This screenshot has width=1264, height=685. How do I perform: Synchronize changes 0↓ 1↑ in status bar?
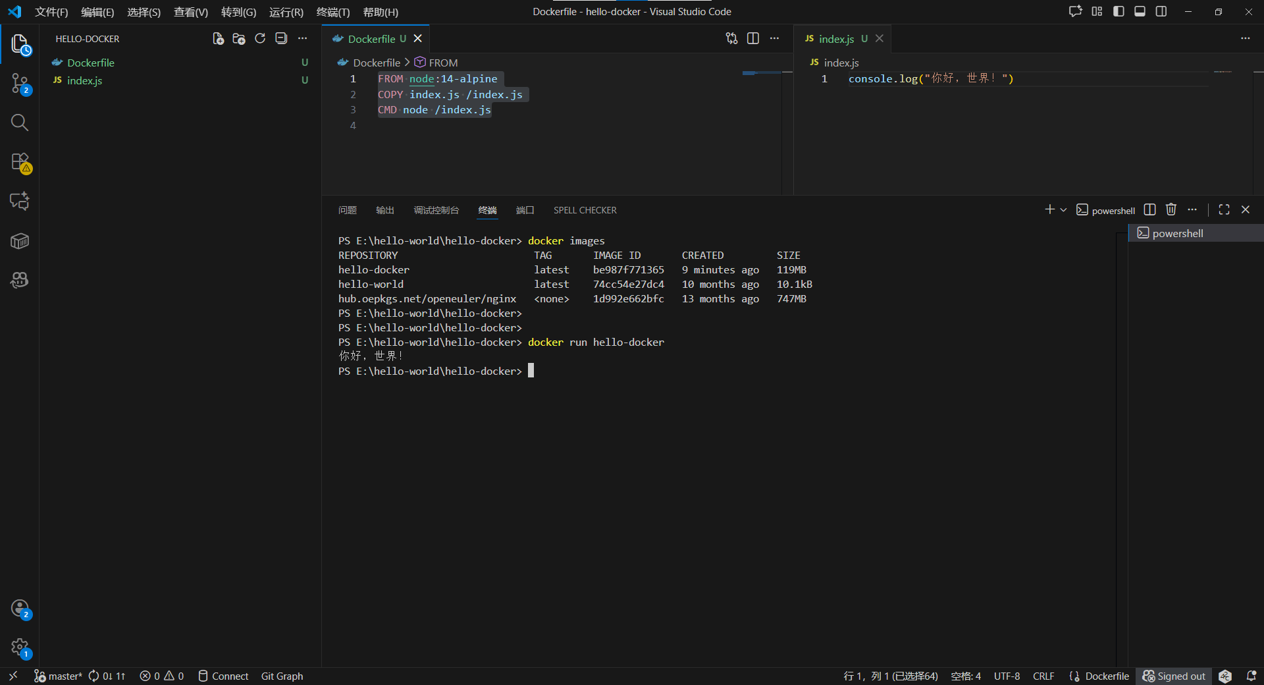[107, 676]
